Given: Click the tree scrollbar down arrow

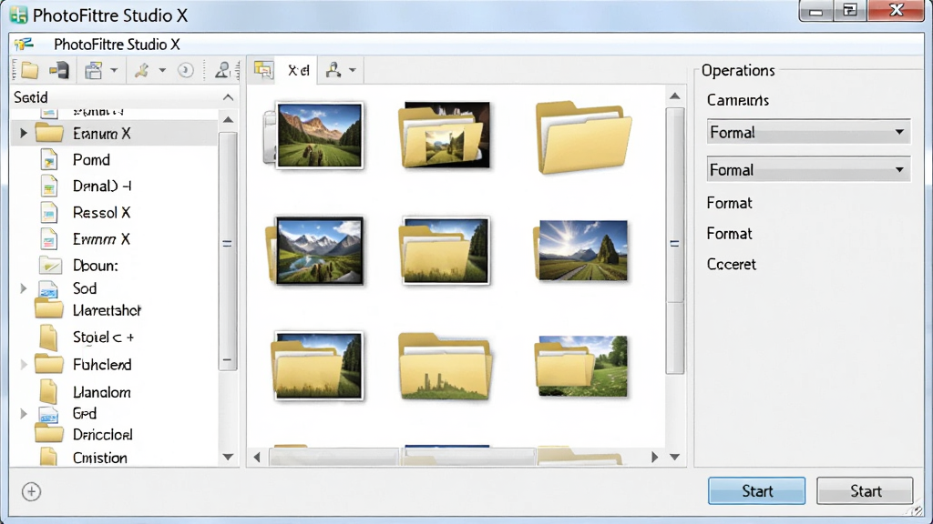Looking at the screenshot, I should coord(228,457).
